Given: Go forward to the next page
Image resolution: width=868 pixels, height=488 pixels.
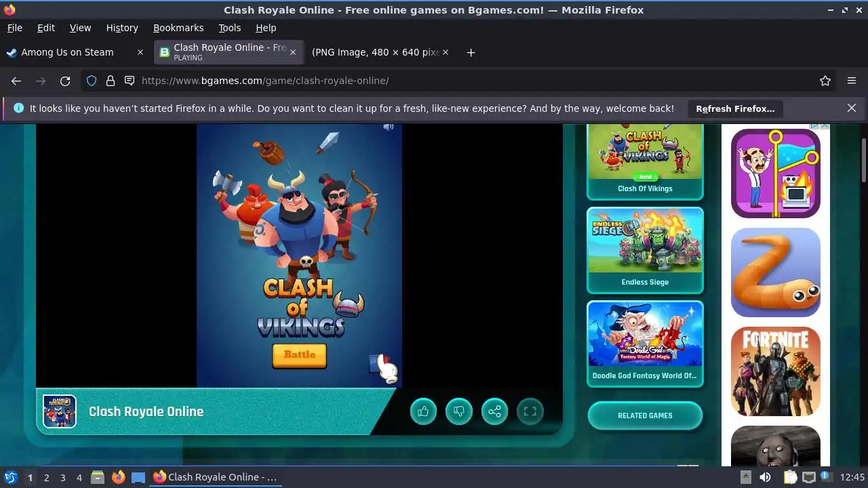Looking at the screenshot, I should point(41,81).
